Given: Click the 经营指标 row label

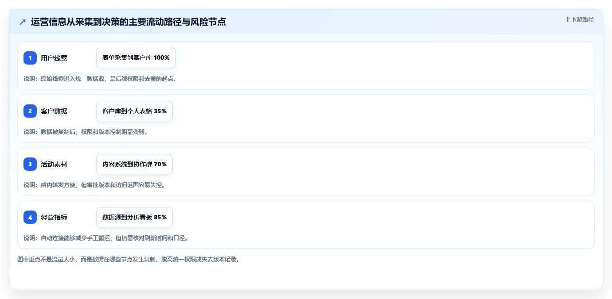Looking at the screenshot, I should point(54,217).
